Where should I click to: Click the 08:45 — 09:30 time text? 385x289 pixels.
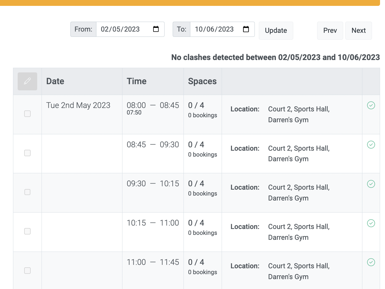tap(153, 144)
